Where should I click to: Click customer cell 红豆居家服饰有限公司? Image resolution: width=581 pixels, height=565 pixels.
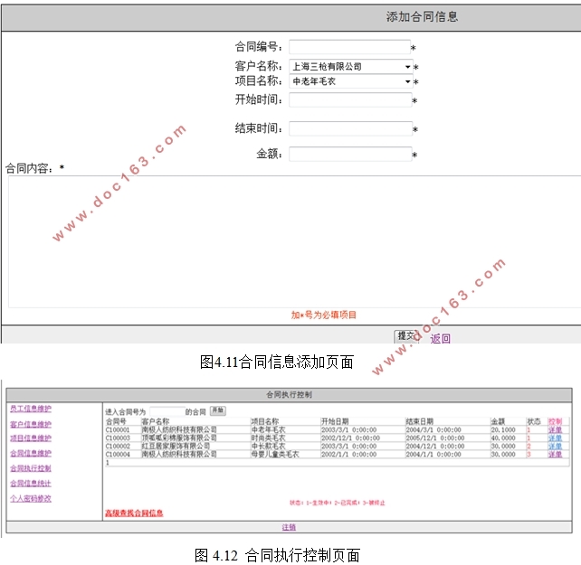pyautogui.click(x=176, y=447)
